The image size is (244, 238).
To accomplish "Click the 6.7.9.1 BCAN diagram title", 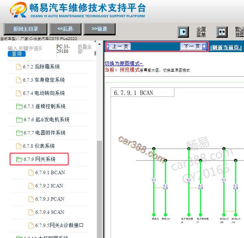I will click(x=133, y=93).
